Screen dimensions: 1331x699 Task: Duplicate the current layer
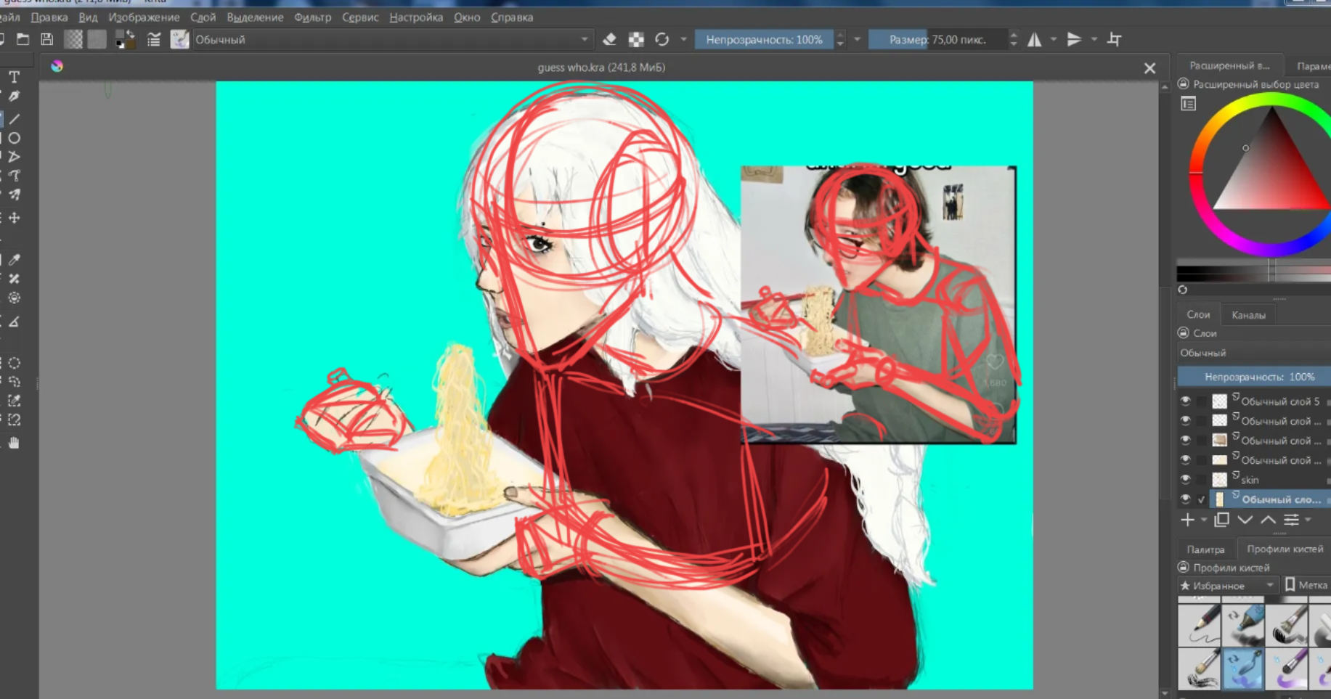click(1221, 520)
